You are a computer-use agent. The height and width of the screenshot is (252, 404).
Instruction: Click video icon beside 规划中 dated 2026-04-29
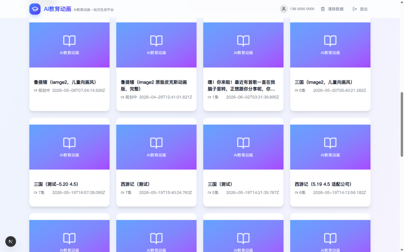(x=122, y=97)
